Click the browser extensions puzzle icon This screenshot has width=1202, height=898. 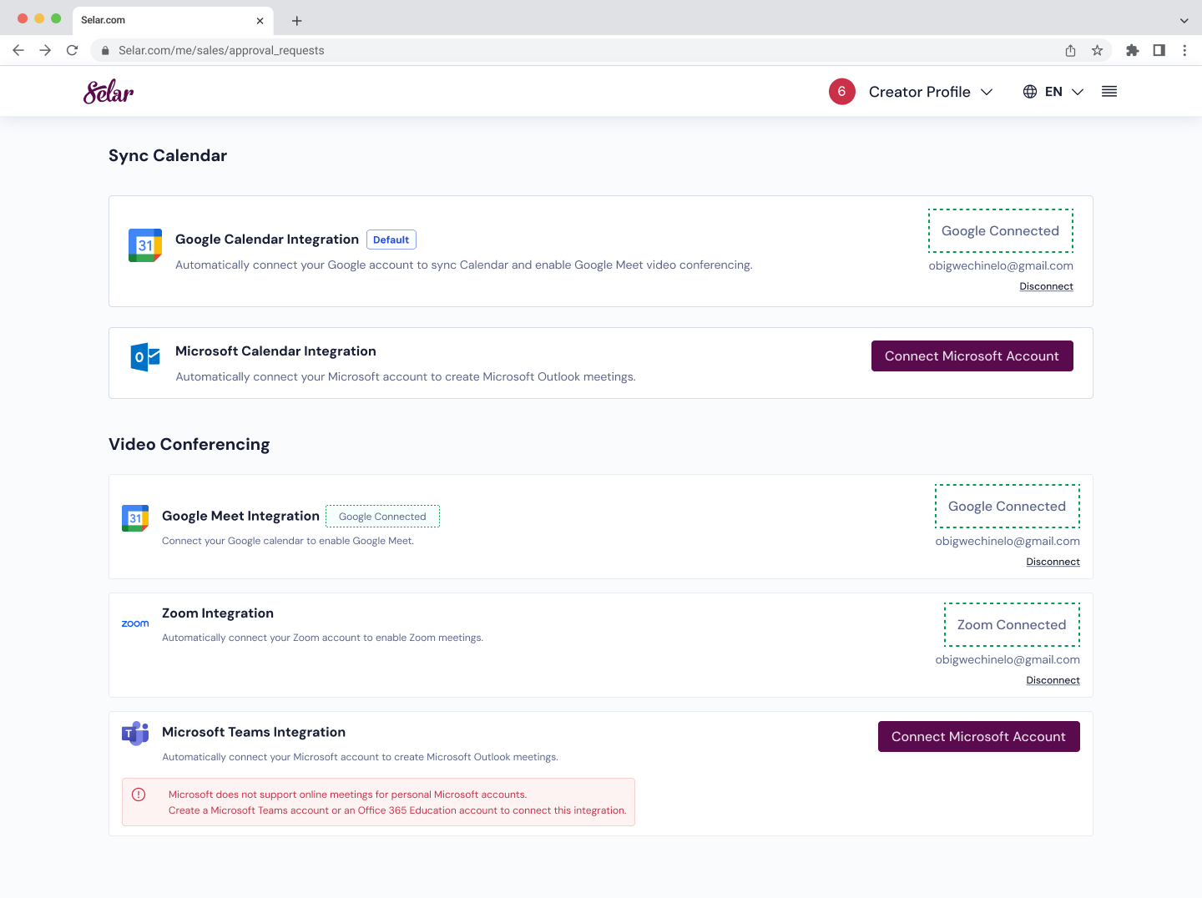[1132, 50]
